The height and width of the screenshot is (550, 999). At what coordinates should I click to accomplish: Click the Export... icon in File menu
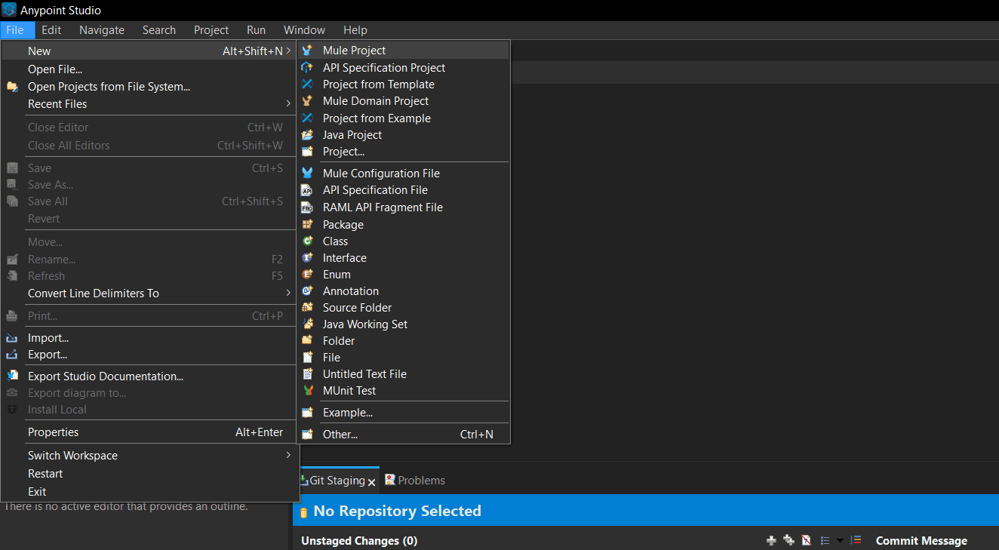tap(12, 355)
